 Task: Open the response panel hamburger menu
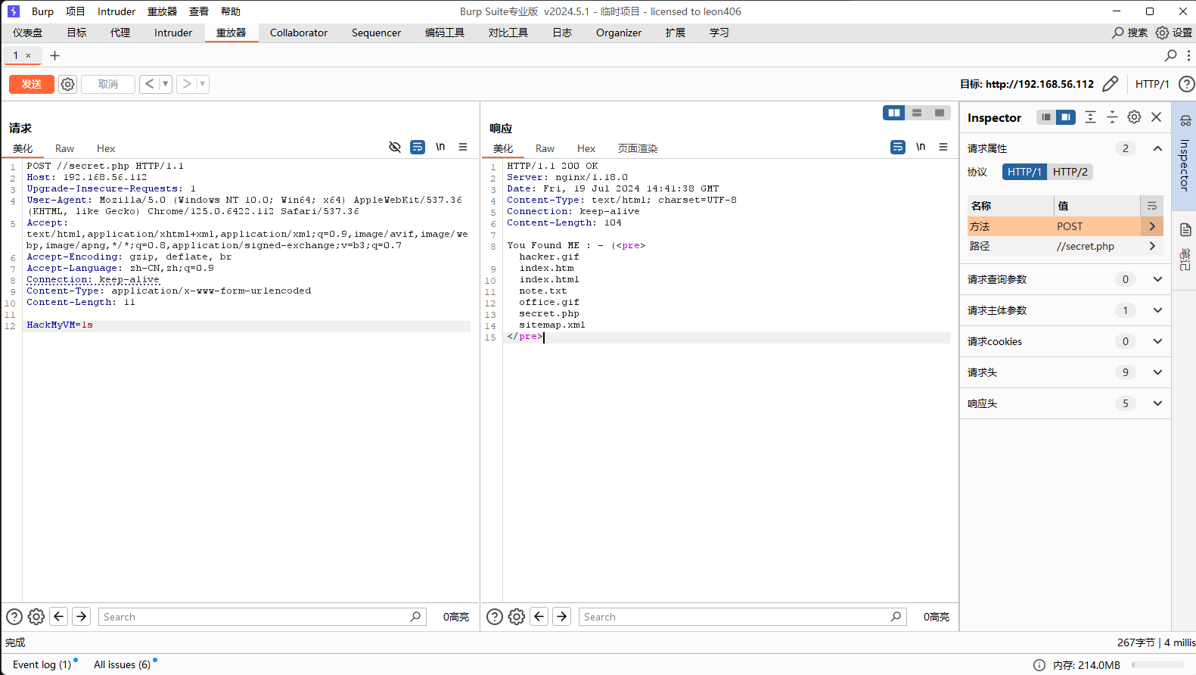[x=943, y=147]
